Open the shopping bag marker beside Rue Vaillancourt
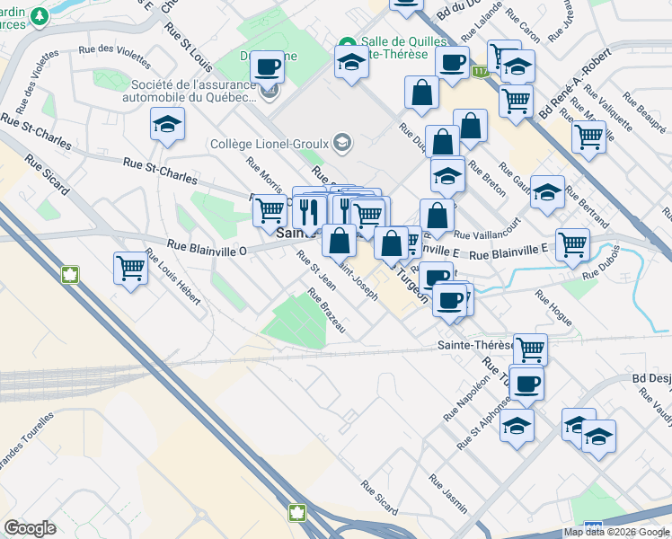672x539 pixels. 438,217
